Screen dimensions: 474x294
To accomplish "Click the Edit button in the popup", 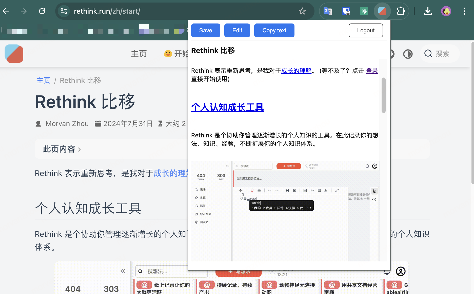I will (237, 30).
